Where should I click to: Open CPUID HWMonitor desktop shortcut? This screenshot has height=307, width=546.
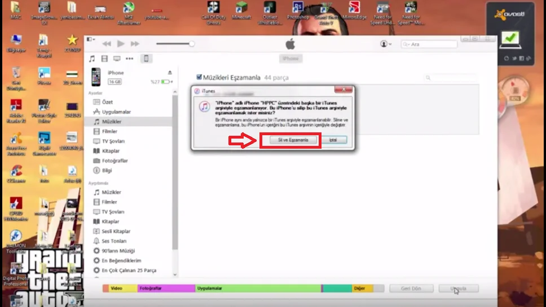[x=16, y=210]
